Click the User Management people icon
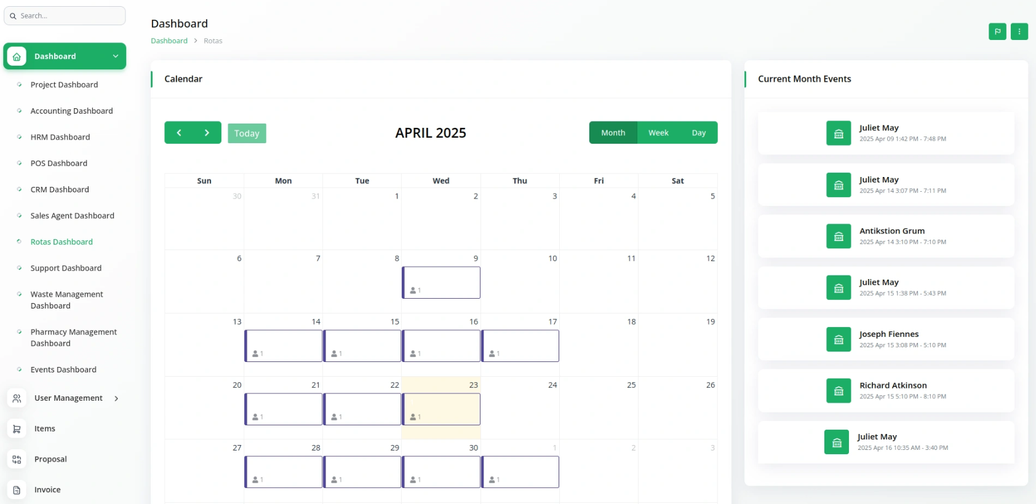The height and width of the screenshot is (504, 1036). (17, 398)
